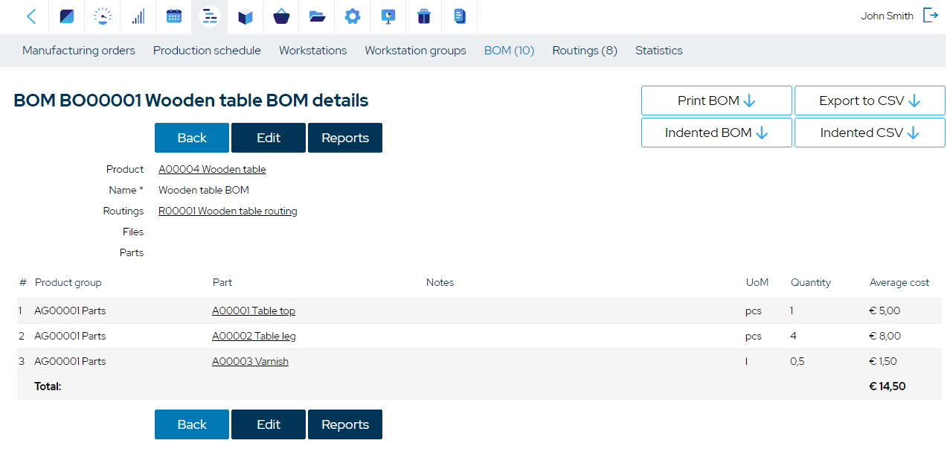Open the shopping basket procurement icon
The image size is (947, 449).
tap(281, 16)
